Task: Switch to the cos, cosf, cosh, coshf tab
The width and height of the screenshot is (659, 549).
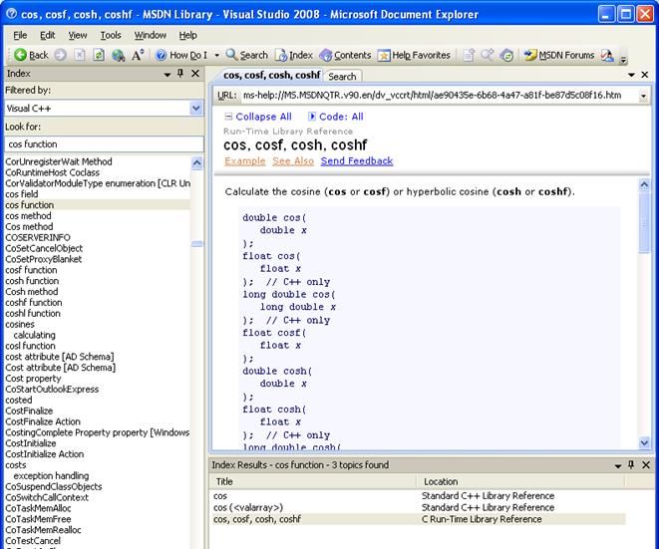Action: point(271,75)
